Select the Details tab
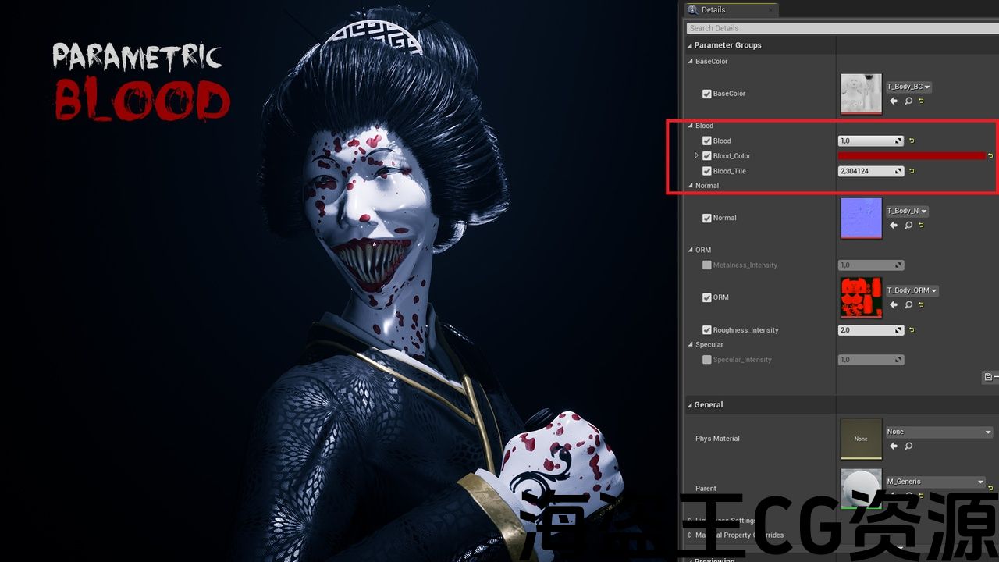999x562 pixels. 713,10
